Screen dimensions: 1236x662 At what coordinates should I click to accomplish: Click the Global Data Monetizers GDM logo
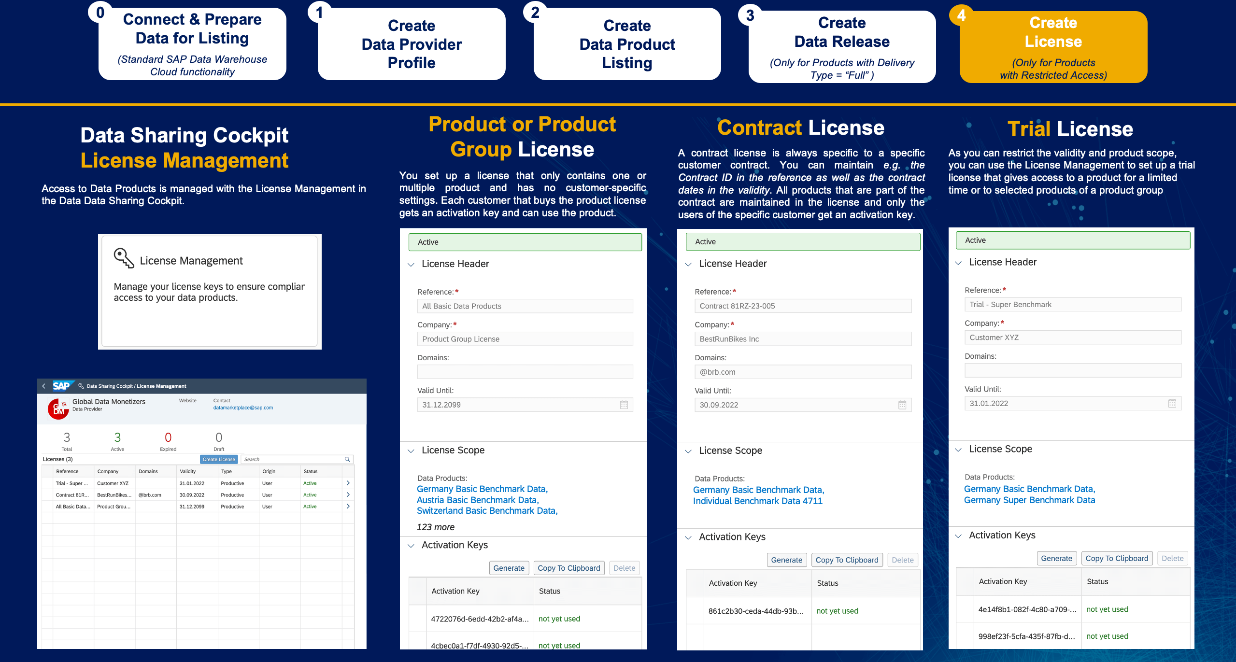pyautogui.click(x=58, y=409)
